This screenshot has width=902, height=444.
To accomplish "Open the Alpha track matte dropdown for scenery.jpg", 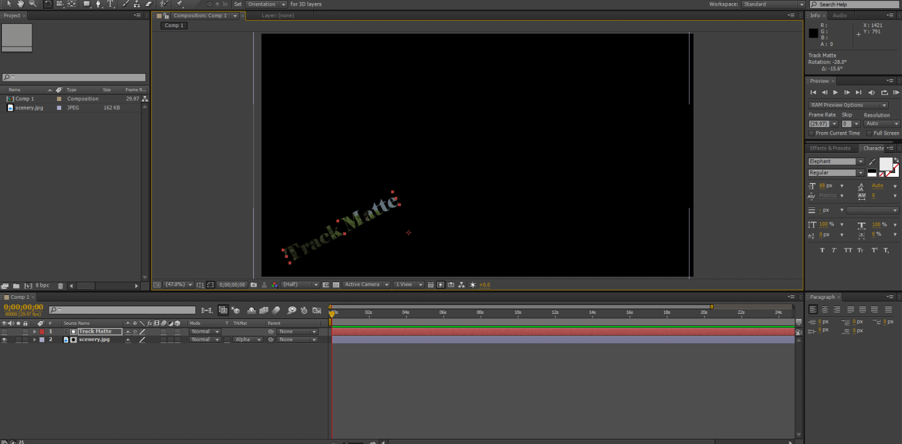I will [246, 339].
